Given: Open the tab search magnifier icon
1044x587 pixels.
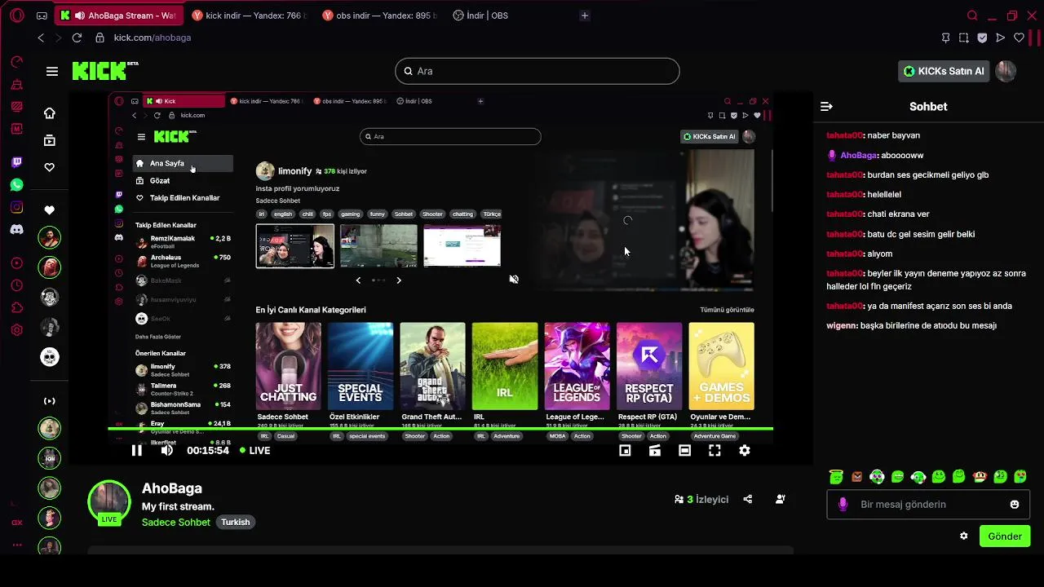Looking at the screenshot, I should click(x=972, y=15).
